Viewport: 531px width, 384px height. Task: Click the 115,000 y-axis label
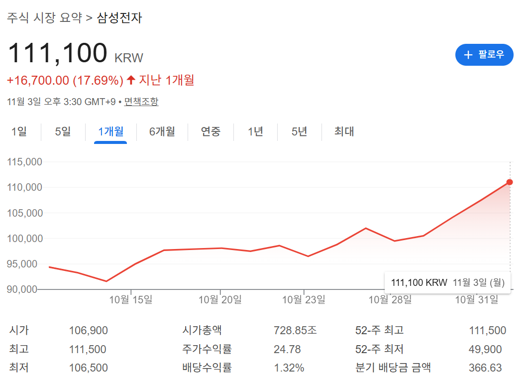coord(25,162)
